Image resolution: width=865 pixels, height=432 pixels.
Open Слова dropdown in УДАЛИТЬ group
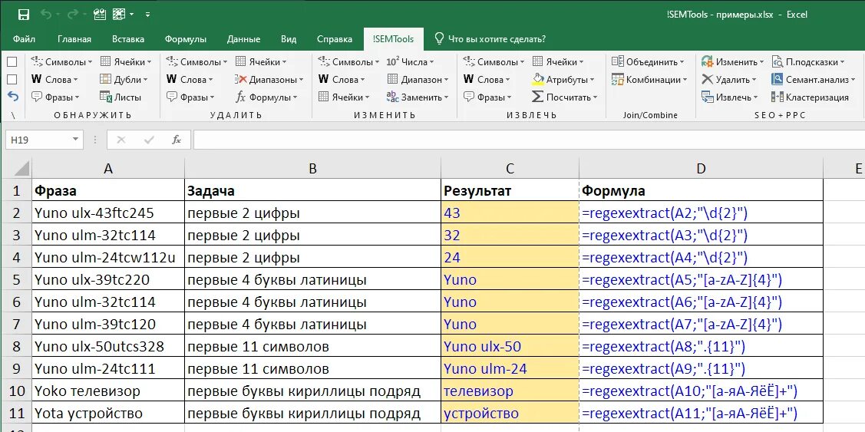190,80
